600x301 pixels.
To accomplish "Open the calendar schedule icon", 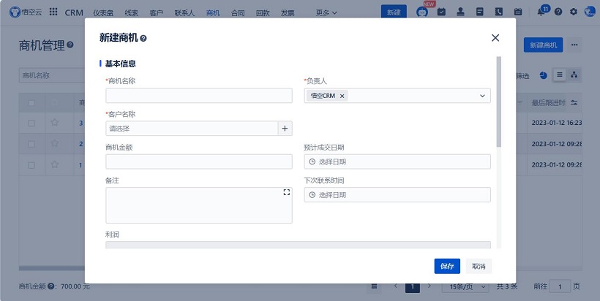I will pos(518,12).
